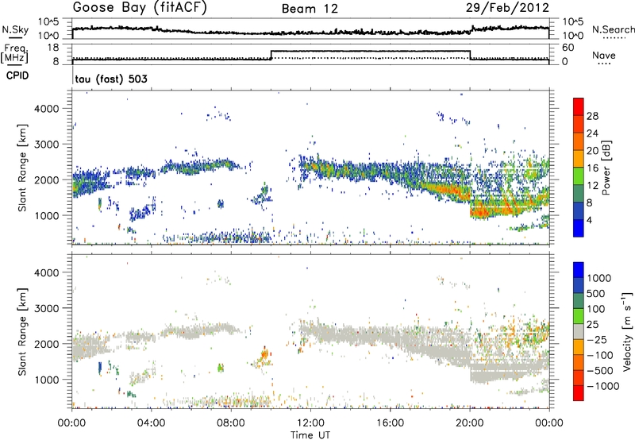Click the '-500' label on velocity color bar
This screenshot has width=635, height=440.
coord(600,371)
